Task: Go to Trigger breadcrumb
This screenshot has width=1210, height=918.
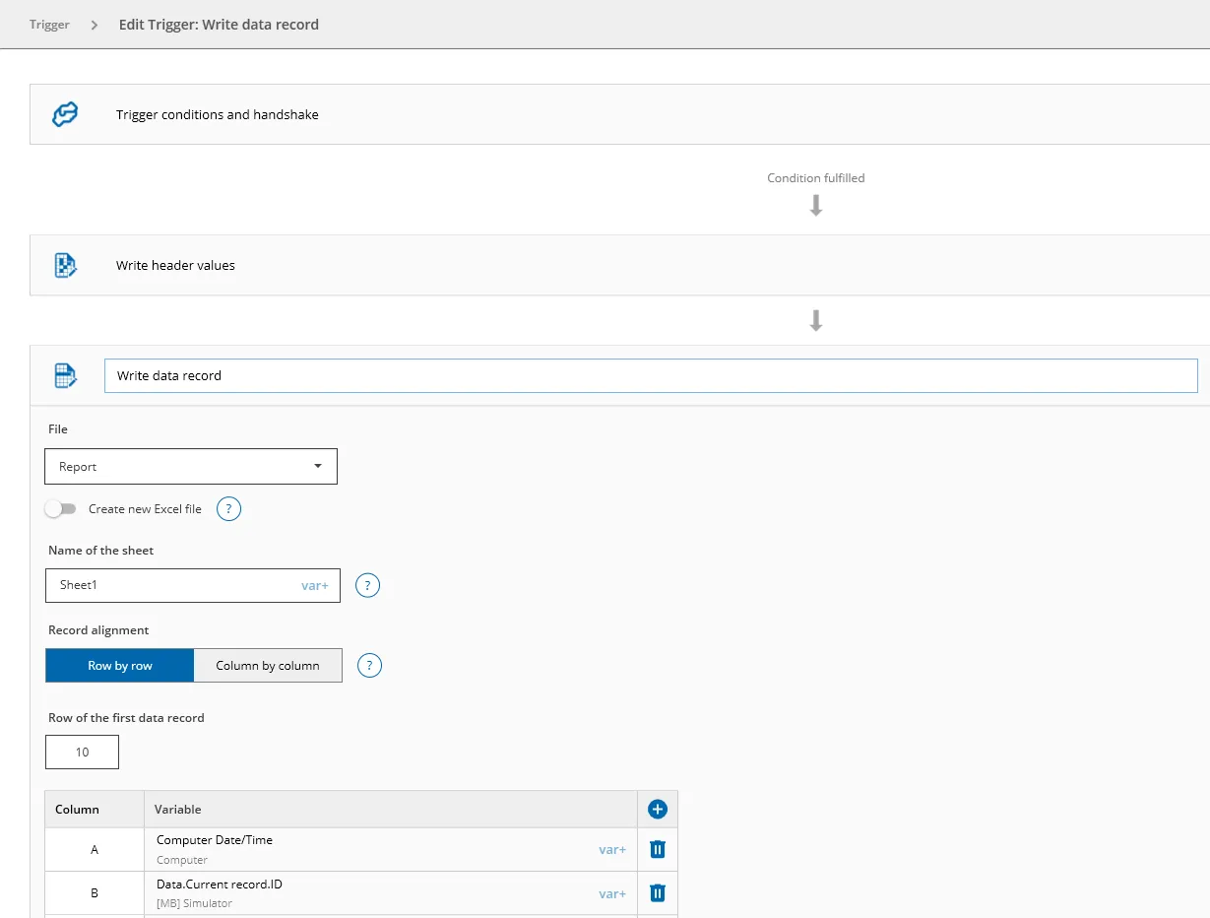Action: tap(49, 25)
